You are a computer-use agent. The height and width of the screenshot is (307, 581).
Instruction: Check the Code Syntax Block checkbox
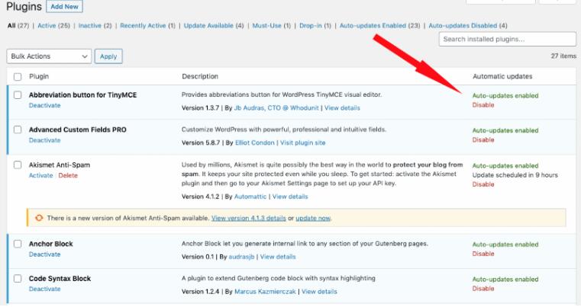[18, 279]
